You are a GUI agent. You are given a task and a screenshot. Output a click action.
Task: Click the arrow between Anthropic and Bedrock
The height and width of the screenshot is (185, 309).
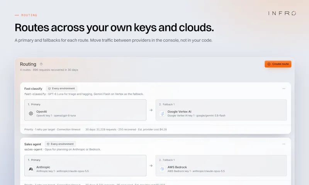[151, 166]
